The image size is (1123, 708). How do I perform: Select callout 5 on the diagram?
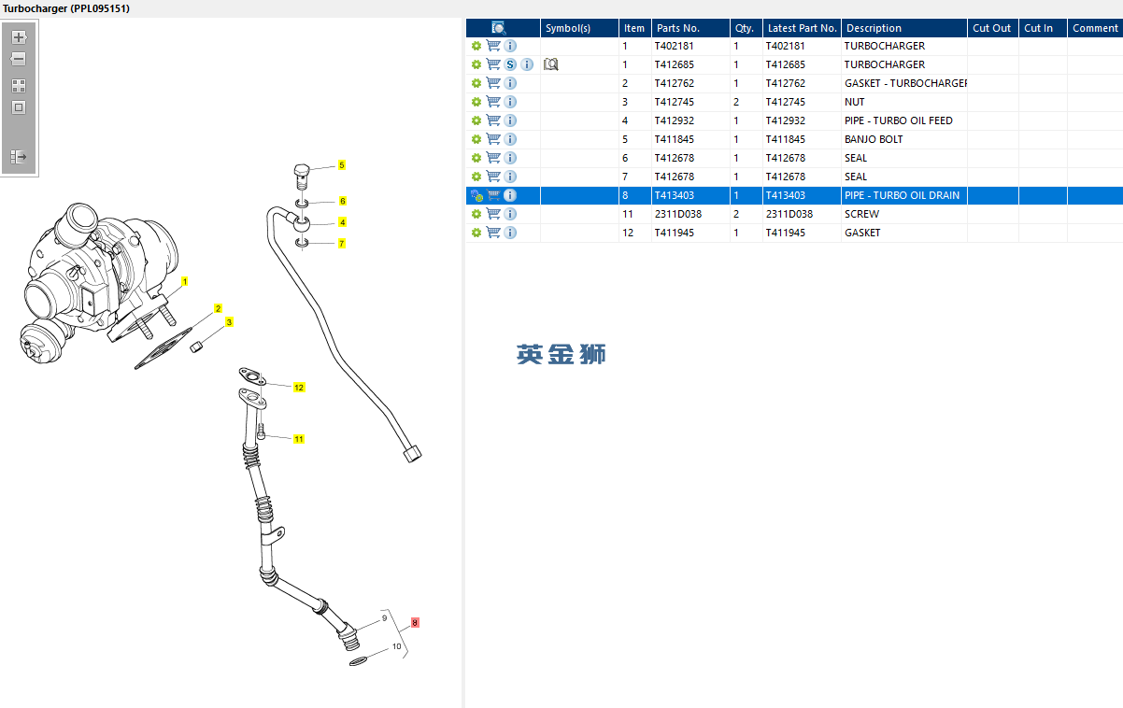coord(342,165)
